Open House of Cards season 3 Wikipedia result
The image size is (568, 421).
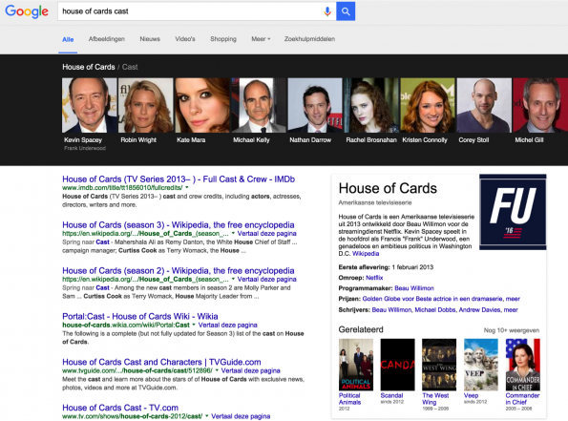(179, 224)
